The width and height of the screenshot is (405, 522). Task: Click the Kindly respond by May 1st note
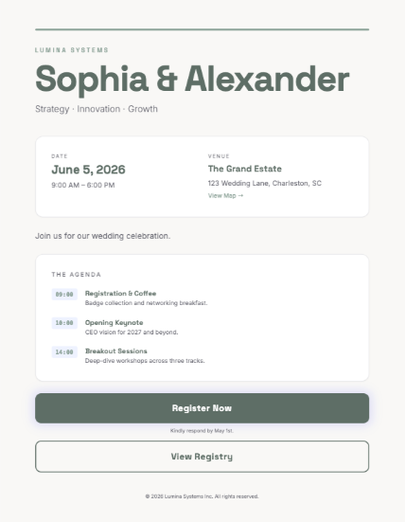202,431
